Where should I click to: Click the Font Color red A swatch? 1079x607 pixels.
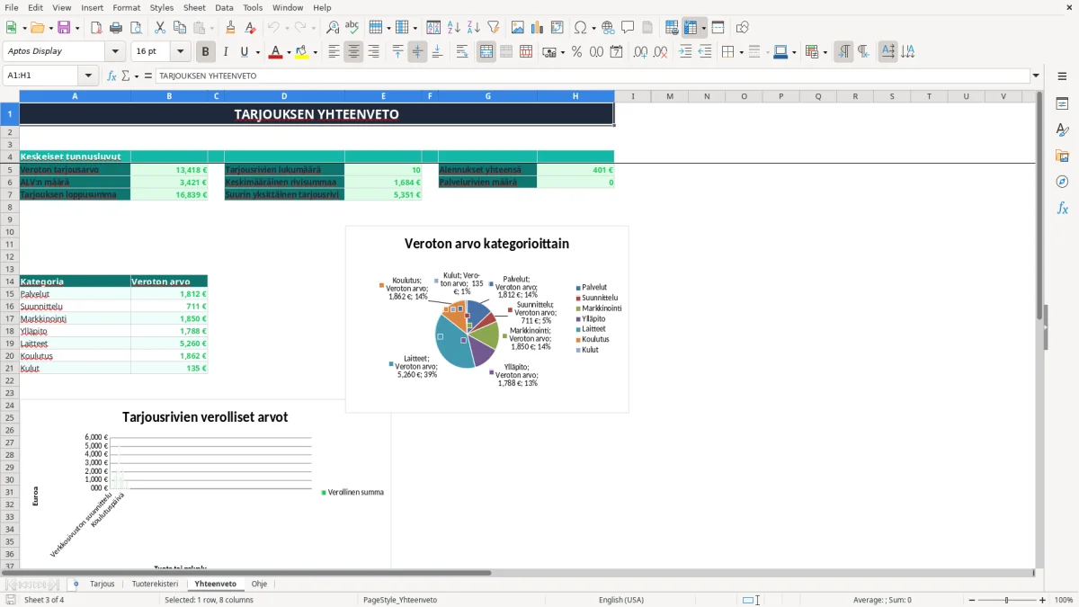(274, 52)
